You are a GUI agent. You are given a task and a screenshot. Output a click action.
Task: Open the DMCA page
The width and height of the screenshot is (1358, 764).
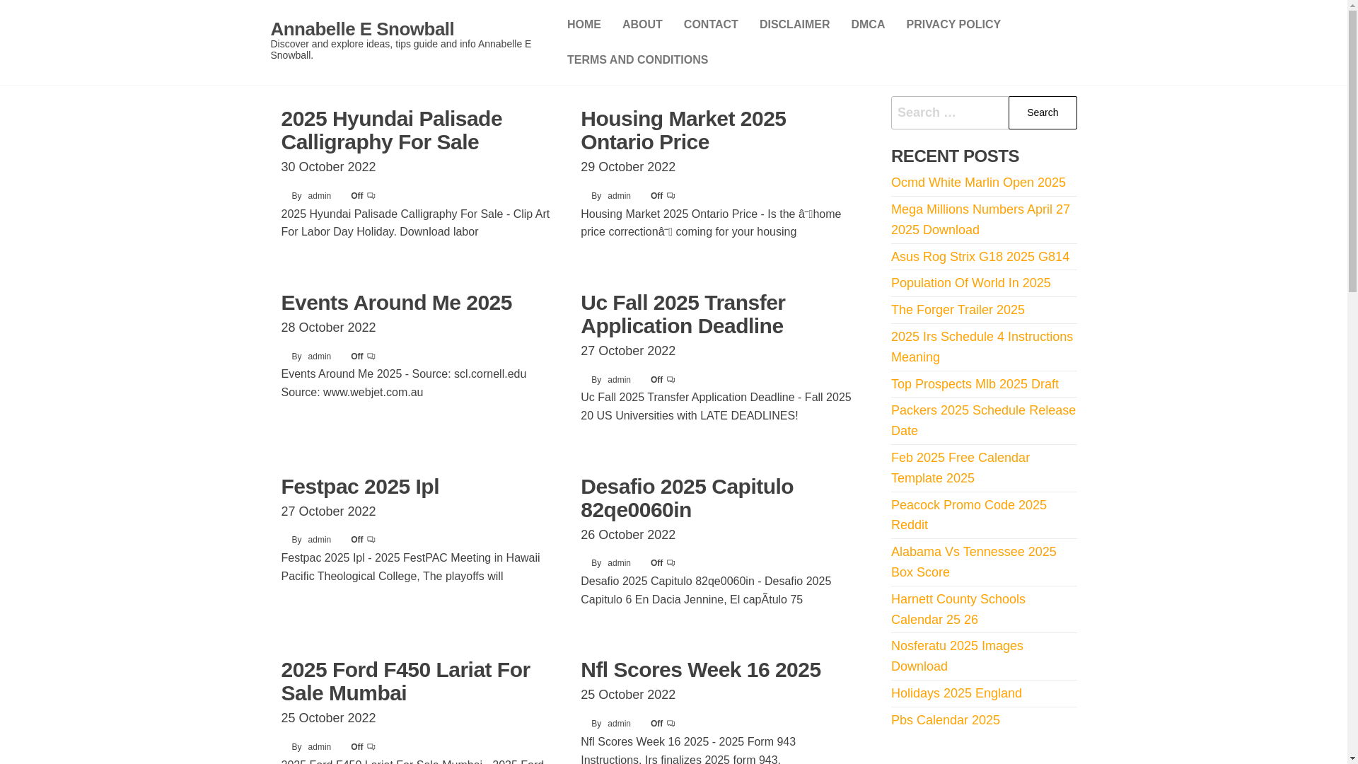point(868,25)
